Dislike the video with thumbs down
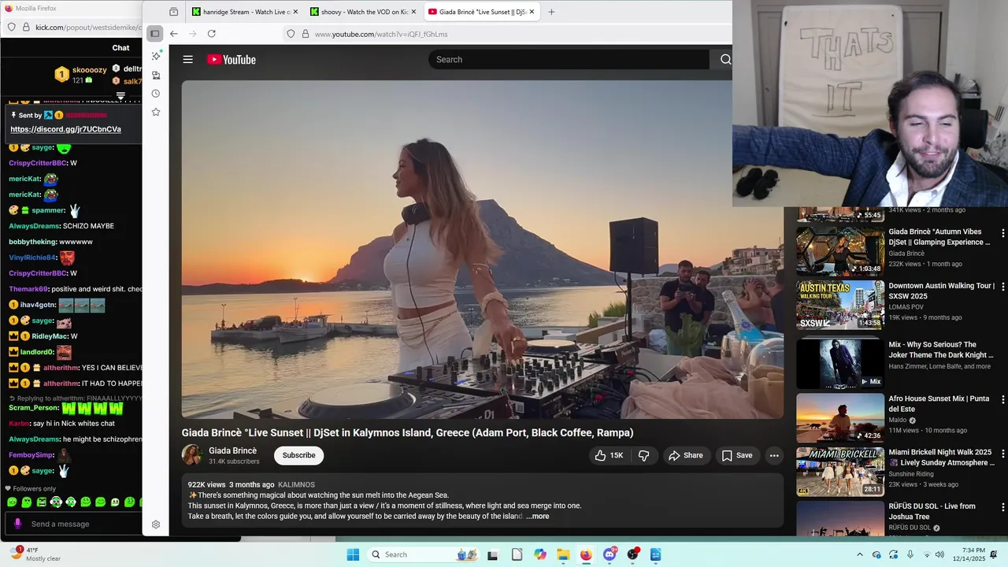Viewport: 1008px width, 567px height. (x=643, y=455)
